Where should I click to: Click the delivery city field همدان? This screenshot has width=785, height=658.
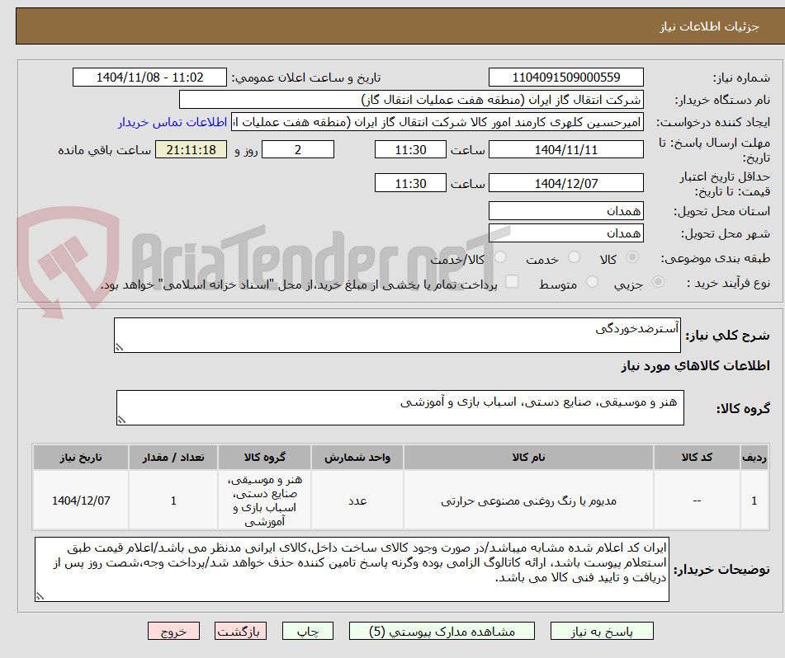point(565,233)
